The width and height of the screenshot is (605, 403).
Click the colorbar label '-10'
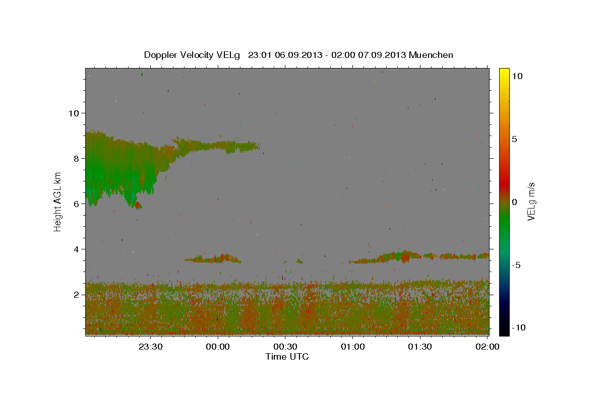(x=518, y=327)
